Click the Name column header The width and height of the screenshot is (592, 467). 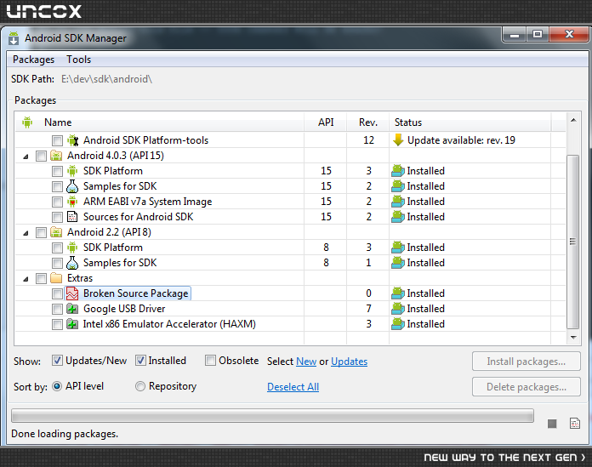click(160, 122)
